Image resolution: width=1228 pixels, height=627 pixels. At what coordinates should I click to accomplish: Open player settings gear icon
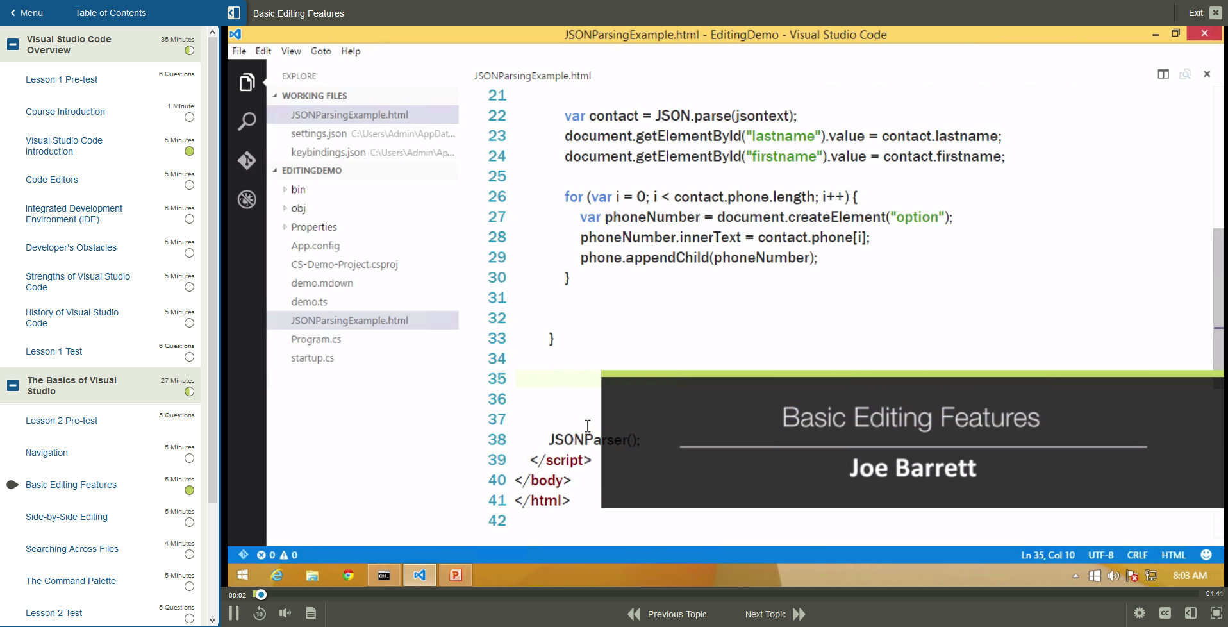1140,614
